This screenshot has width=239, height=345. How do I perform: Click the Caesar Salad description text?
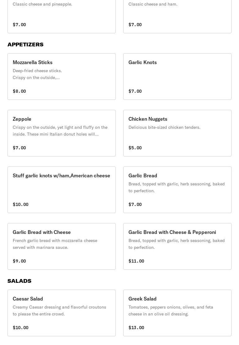[60, 310]
